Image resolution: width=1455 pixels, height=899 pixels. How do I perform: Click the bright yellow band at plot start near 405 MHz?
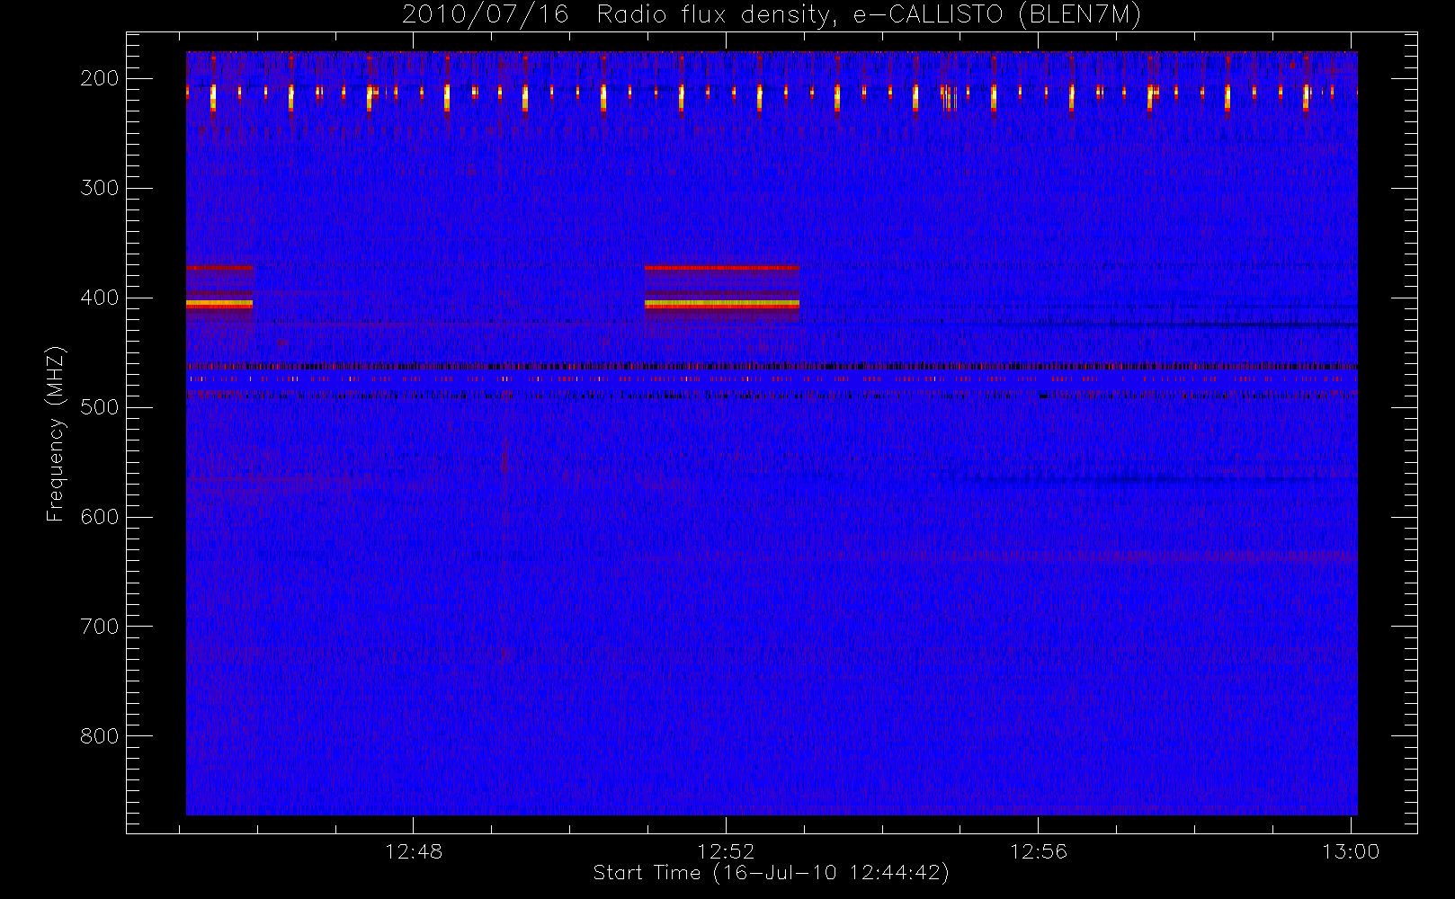point(219,304)
